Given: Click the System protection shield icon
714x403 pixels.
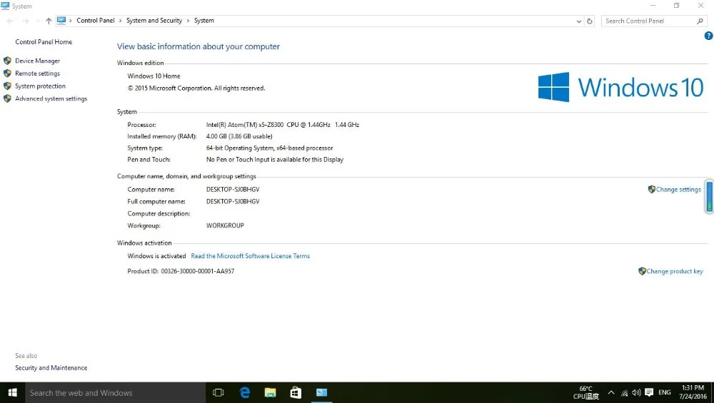Looking at the screenshot, I should point(7,86).
